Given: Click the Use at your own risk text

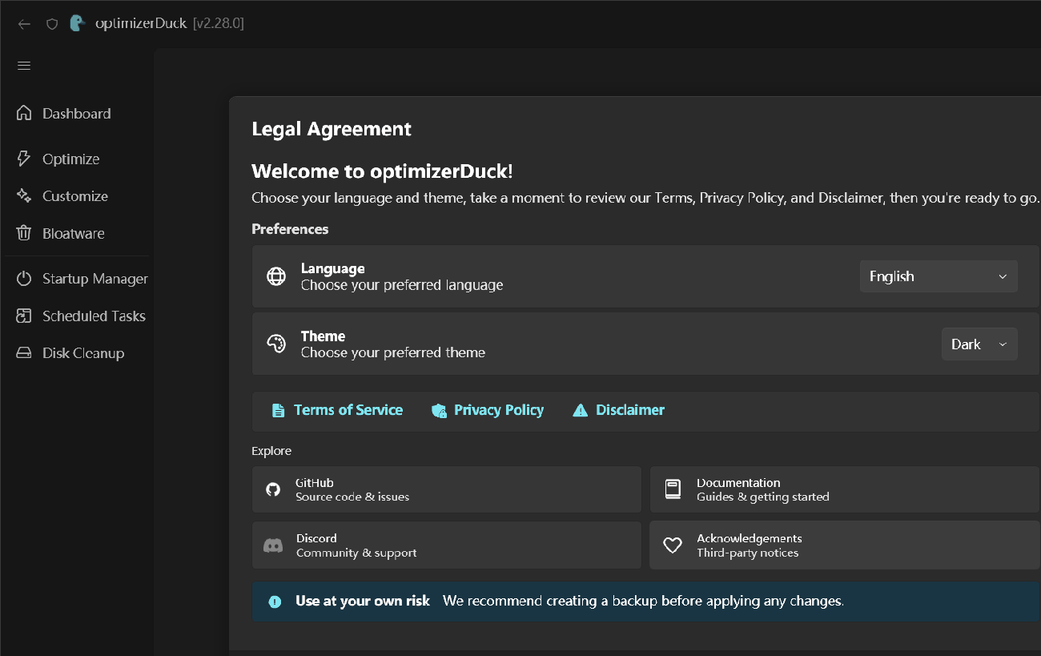Looking at the screenshot, I should click(x=363, y=601).
